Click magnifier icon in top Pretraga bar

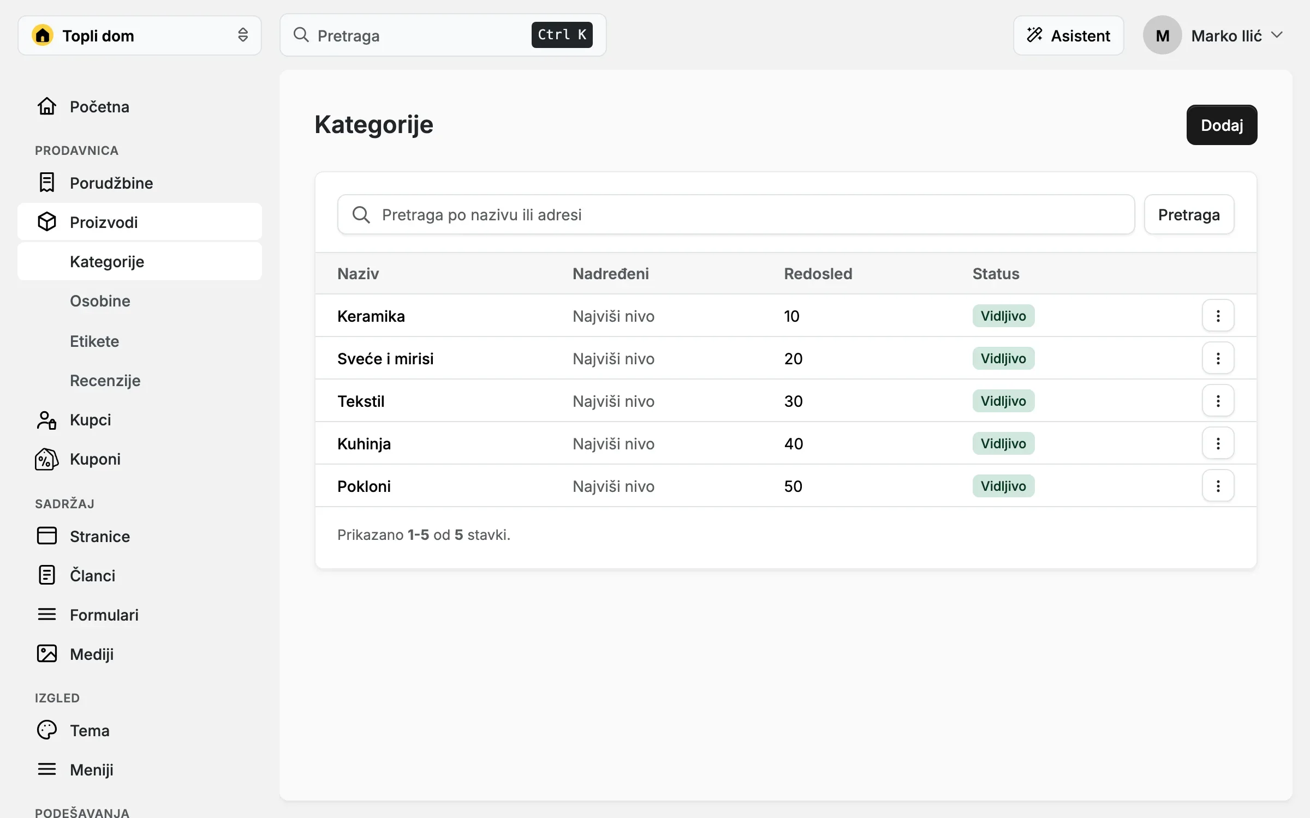(301, 35)
